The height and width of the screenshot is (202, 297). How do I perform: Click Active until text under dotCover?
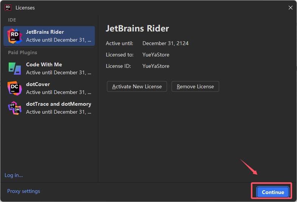pyautogui.click(x=59, y=92)
